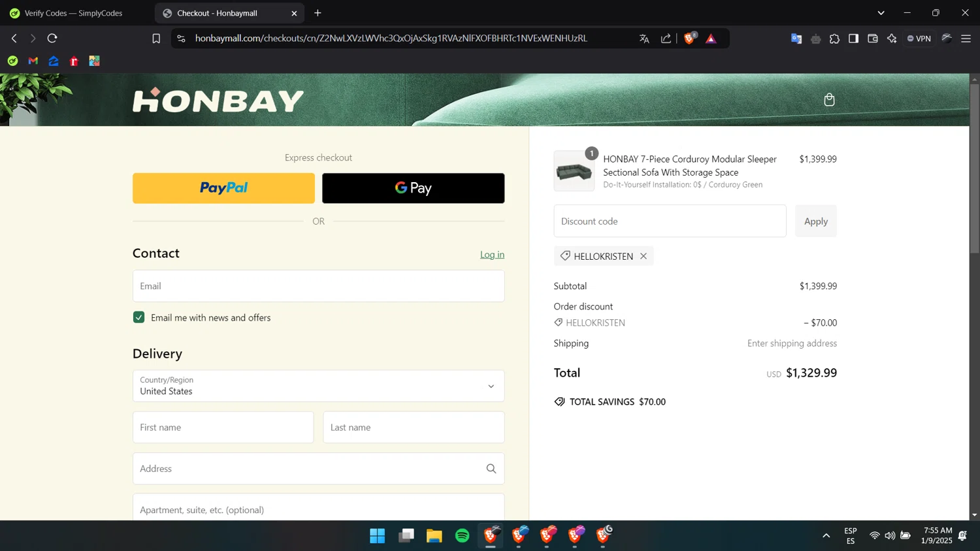Screen dimensions: 980x551
Task: Toggle the browser sidebar panel
Action: click(x=853, y=39)
